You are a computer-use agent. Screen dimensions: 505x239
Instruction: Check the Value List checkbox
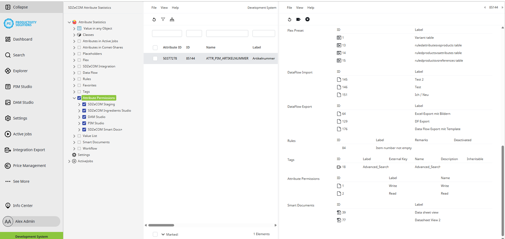[79, 136]
